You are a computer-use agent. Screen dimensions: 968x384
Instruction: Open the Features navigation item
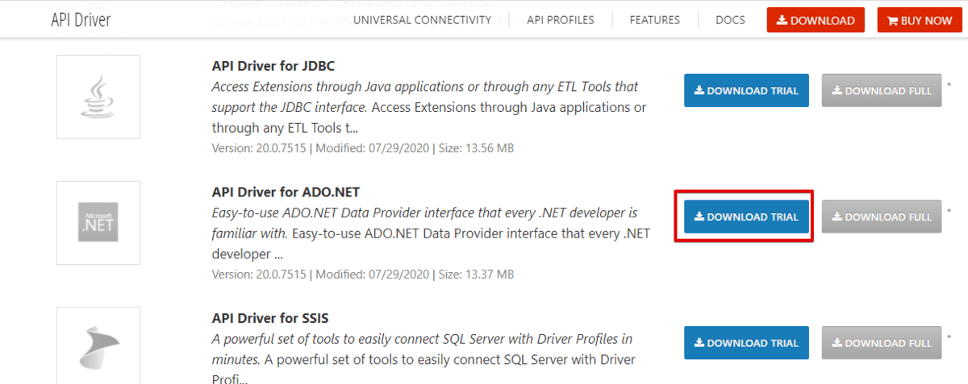point(655,20)
